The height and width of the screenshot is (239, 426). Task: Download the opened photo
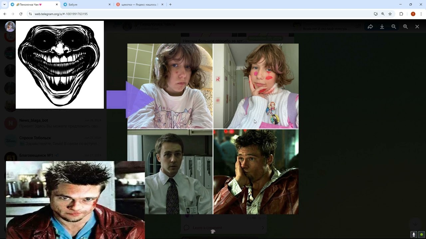point(382,27)
